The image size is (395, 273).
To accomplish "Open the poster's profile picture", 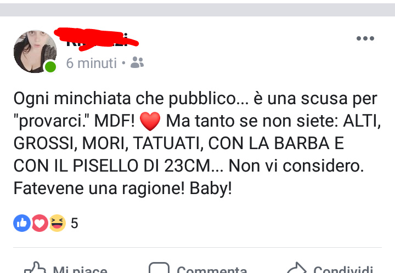I will point(35,52).
